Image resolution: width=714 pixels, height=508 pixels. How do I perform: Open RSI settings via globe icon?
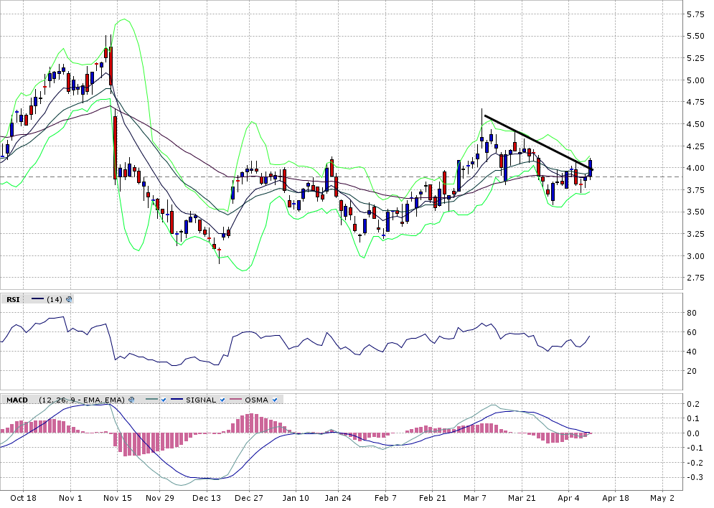(68, 299)
